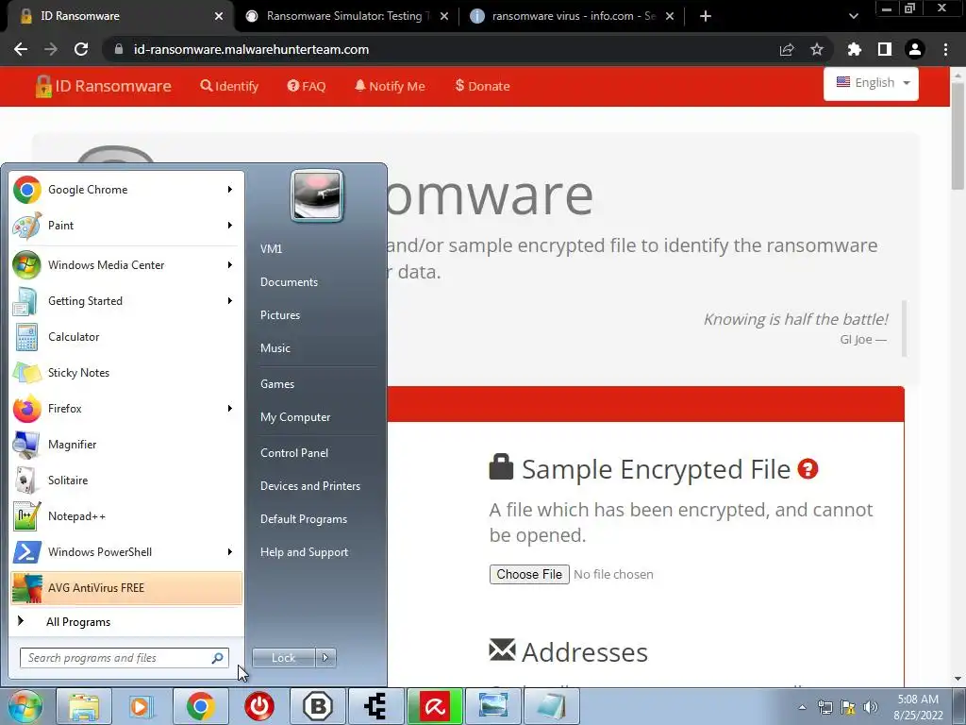Launch Paint from the Start menu
Image resolution: width=966 pixels, height=725 pixels.
[x=126, y=225]
